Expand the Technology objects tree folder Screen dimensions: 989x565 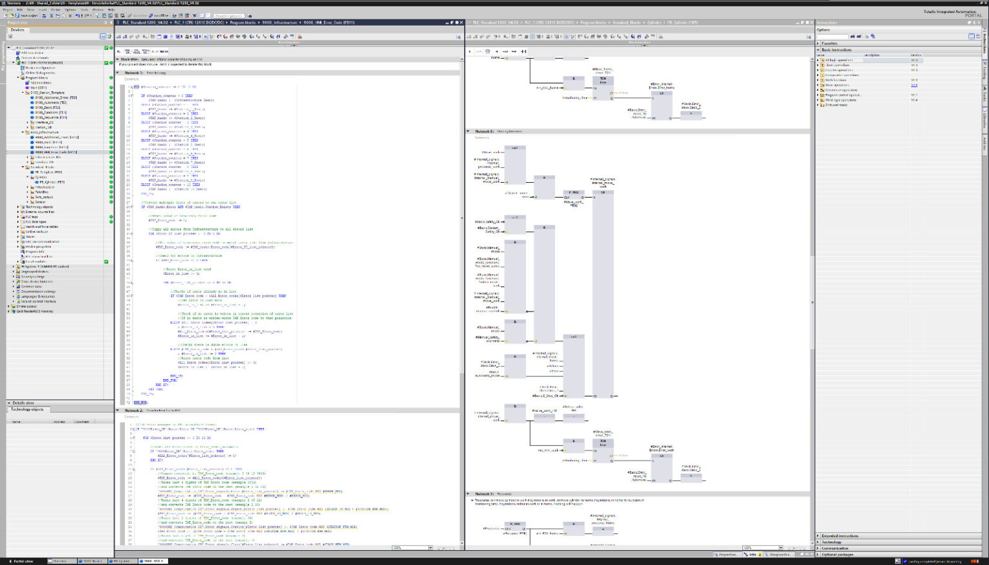[x=18, y=207]
